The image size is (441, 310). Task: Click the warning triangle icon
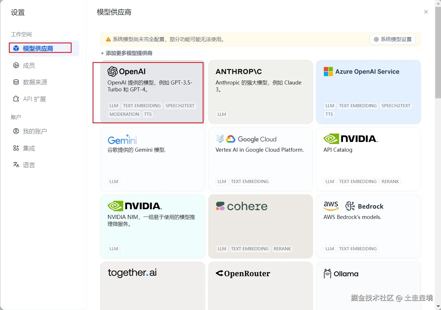click(x=108, y=39)
